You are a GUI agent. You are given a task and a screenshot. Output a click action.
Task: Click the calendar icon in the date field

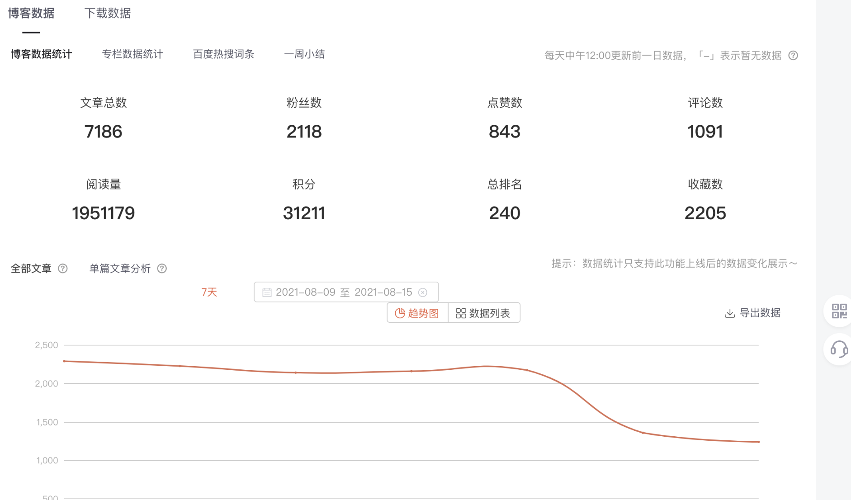point(267,292)
